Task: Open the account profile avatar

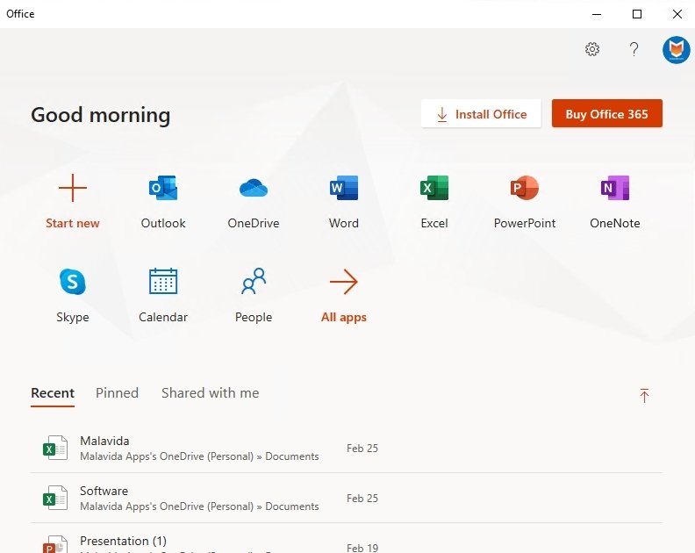Action: click(677, 50)
